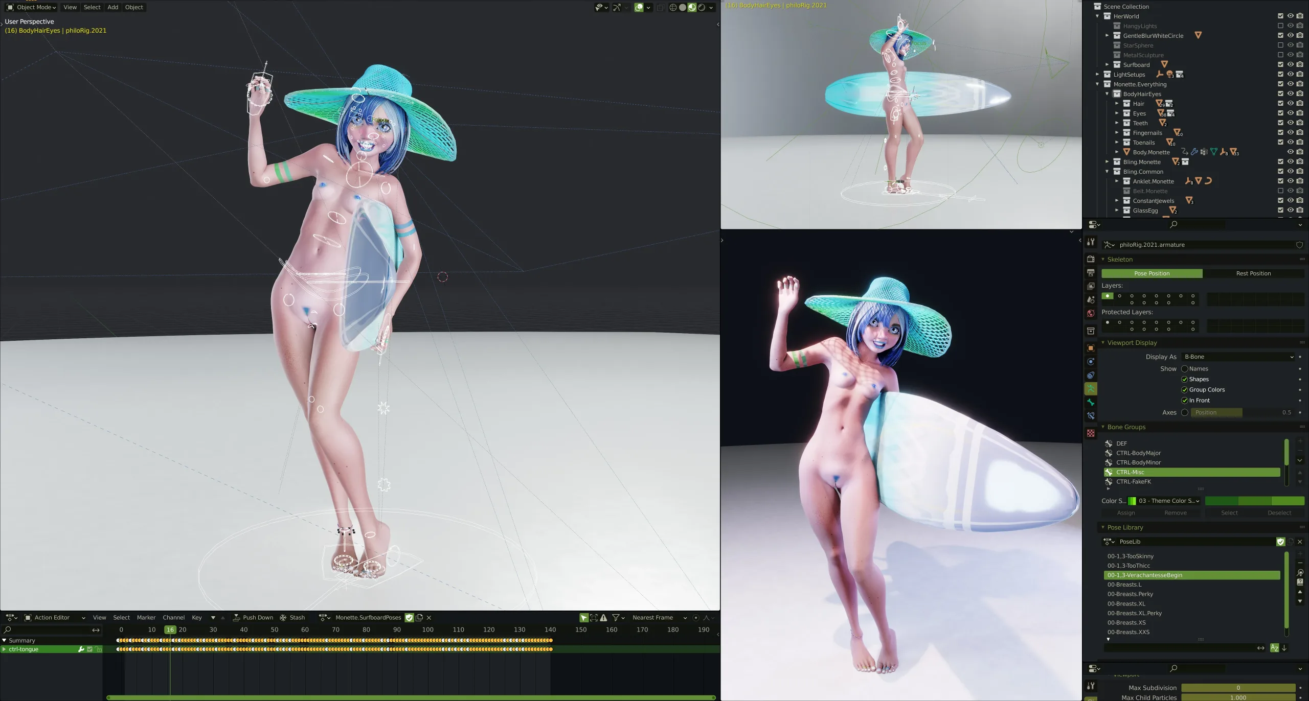Select the 00-Breasts.XL pose entry
Viewport: 1309px width, 701px height.
(1126, 604)
